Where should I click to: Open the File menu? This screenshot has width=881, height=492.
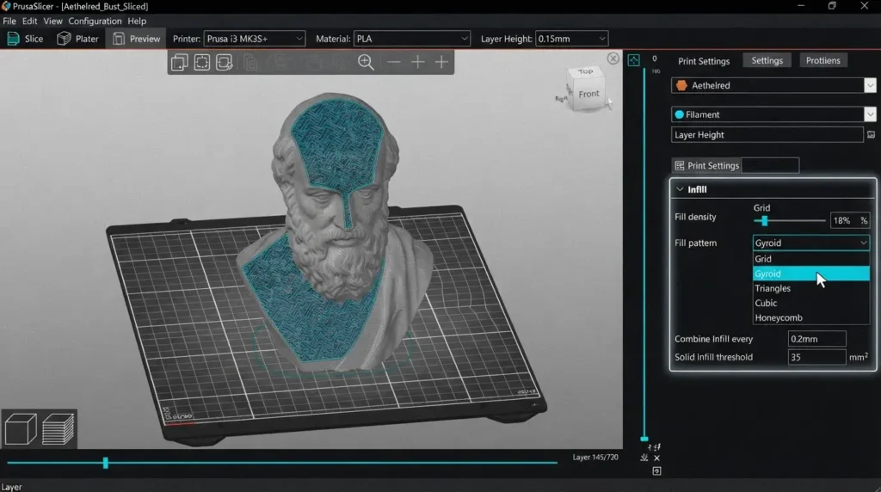[9, 21]
